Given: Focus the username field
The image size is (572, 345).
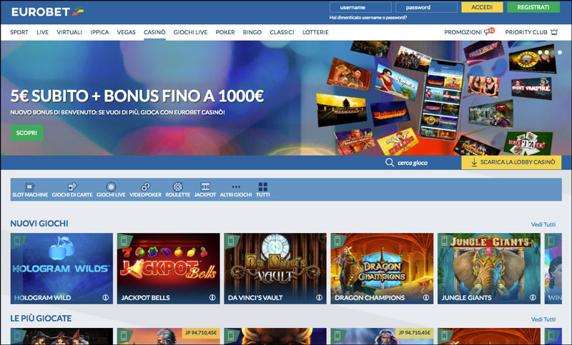Looking at the screenshot, I should pyautogui.click(x=360, y=7).
